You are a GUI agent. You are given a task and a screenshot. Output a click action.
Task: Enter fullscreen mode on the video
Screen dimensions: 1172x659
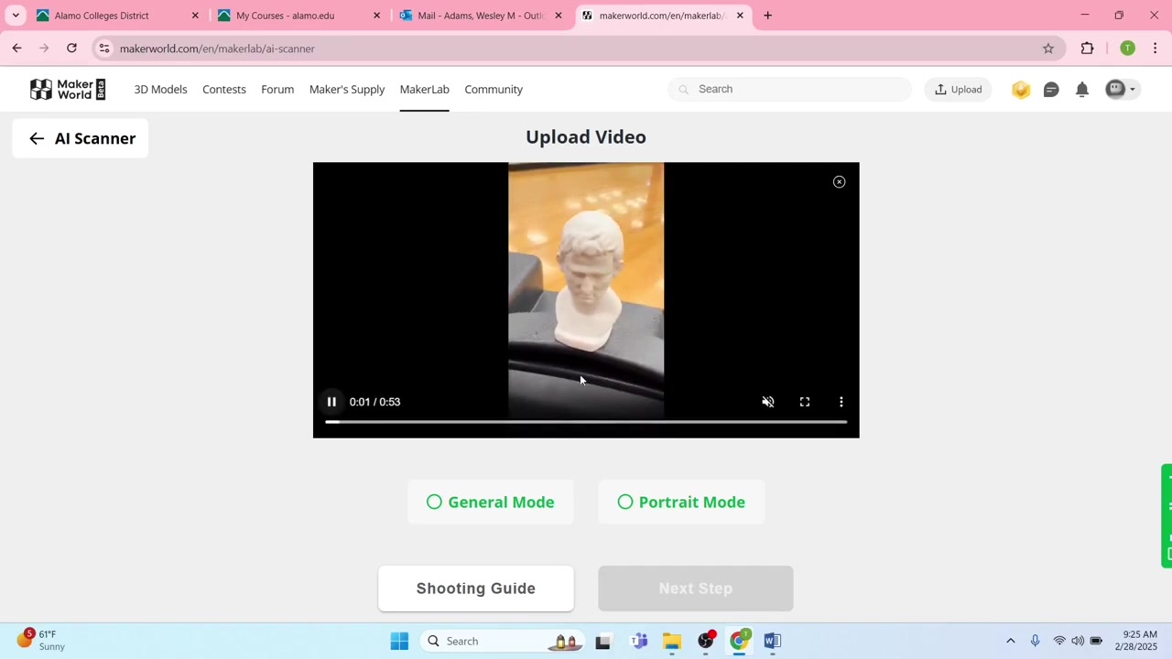click(x=805, y=402)
